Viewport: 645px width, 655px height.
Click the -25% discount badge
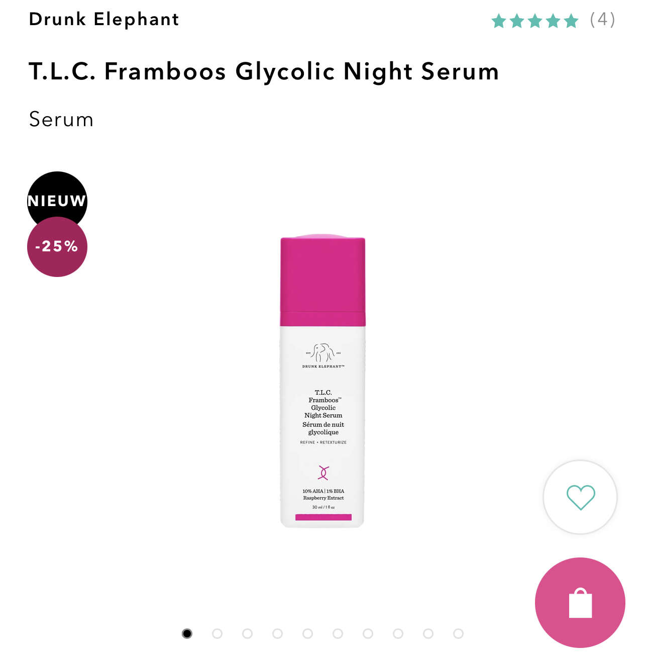pyautogui.click(x=57, y=247)
